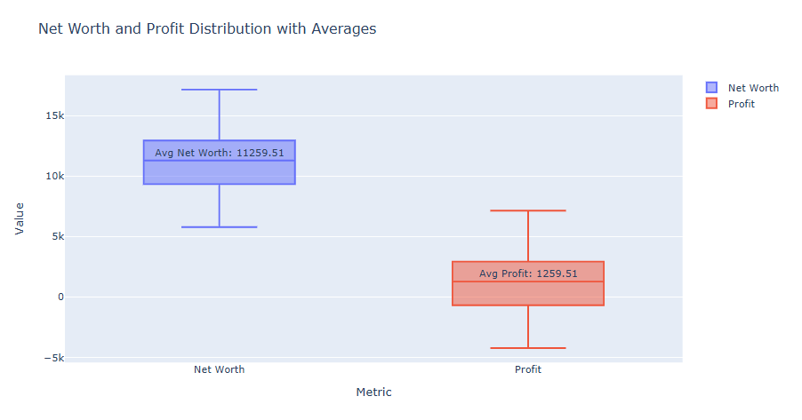Image resolution: width=802 pixels, height=420 pixels.
Task: Click the Value y-axis title
Action: pyautogui.click(x=20, y=218)
